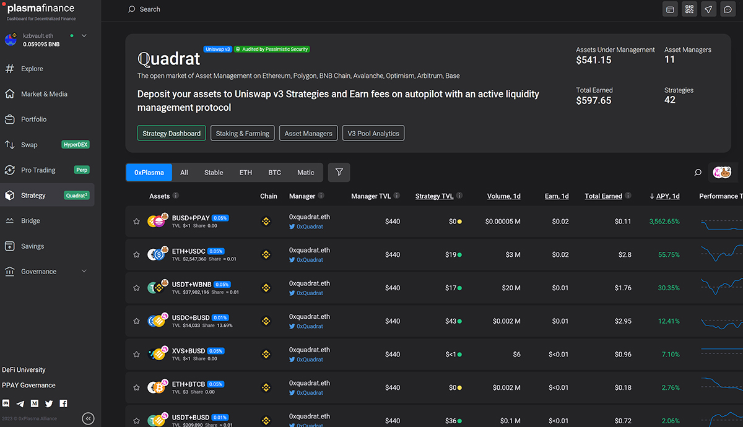The image size is (743, 427).
Task: Expand the kzbvault.eth account dropdown
Action: click(84, 36)
